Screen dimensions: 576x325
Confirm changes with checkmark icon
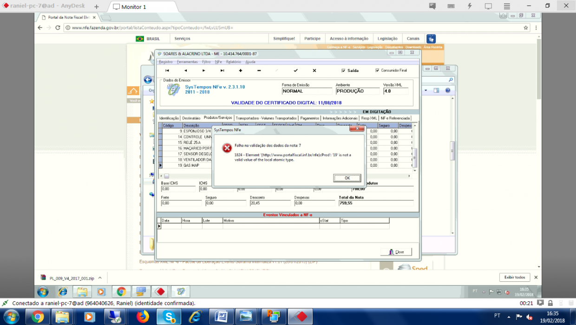295,71
